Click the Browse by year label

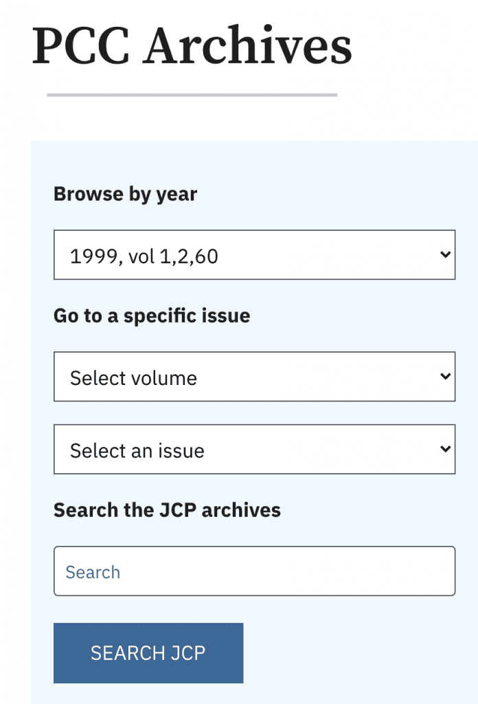125,195
